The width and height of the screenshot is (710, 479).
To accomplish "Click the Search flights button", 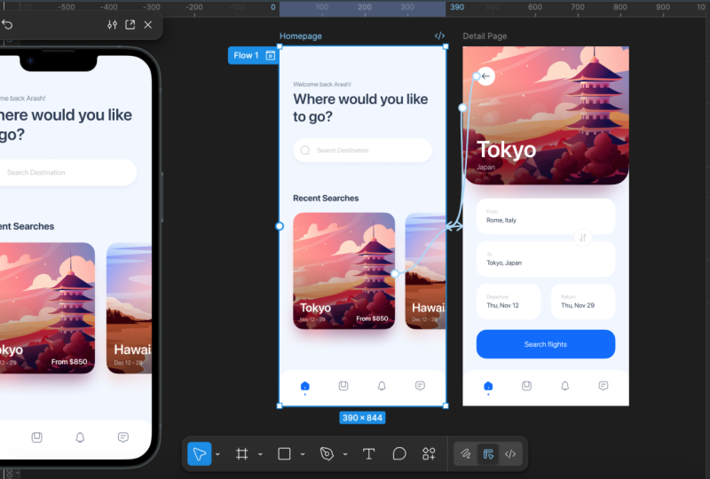I will point(546,344).
